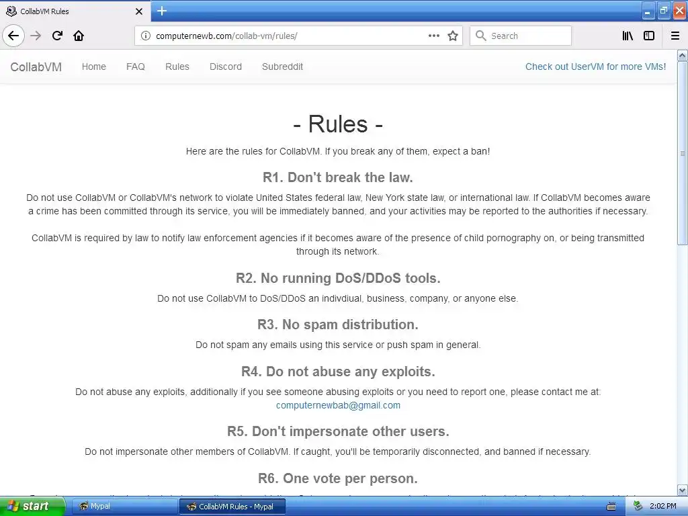688x516 pixels.
Task: Click the page scrollbar up arrow
Action: tap(683, 55)
